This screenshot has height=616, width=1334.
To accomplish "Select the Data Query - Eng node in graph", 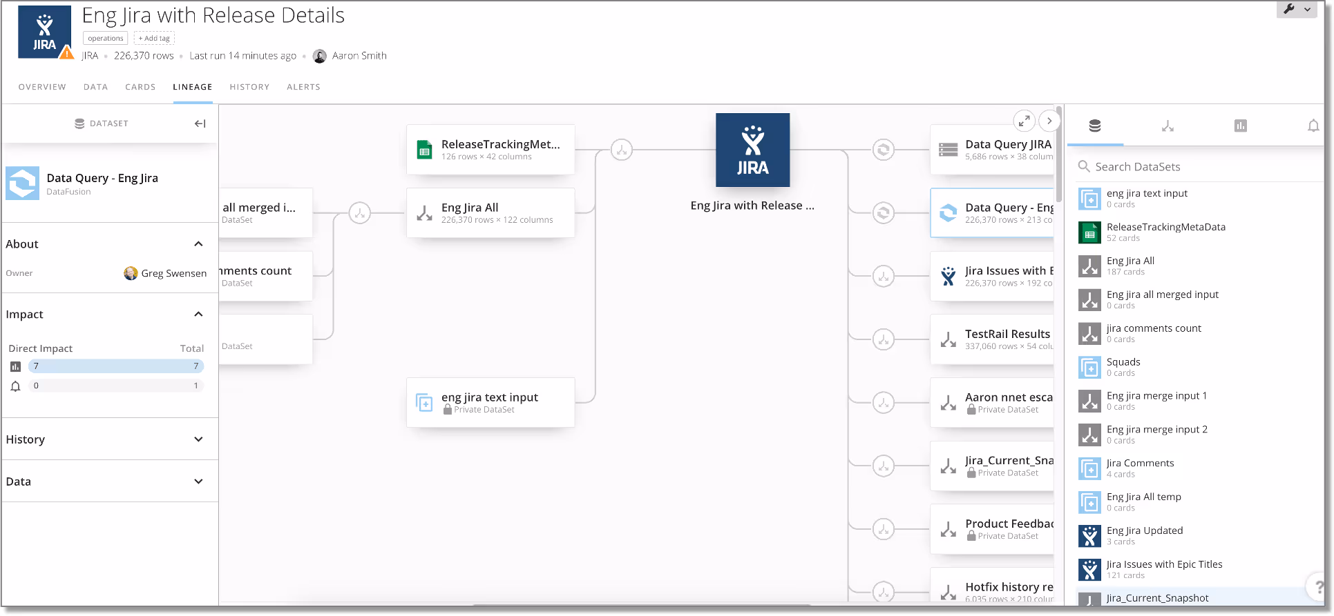I will [992, 213].
